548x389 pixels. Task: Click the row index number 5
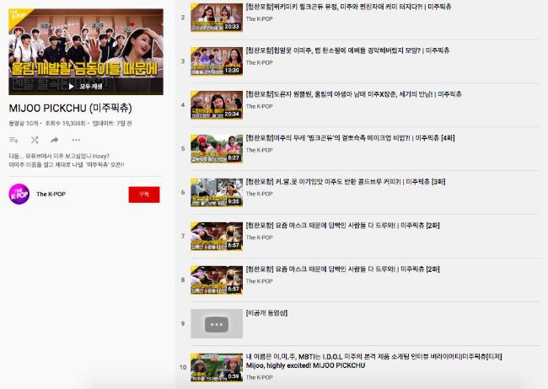click(183, 149)
